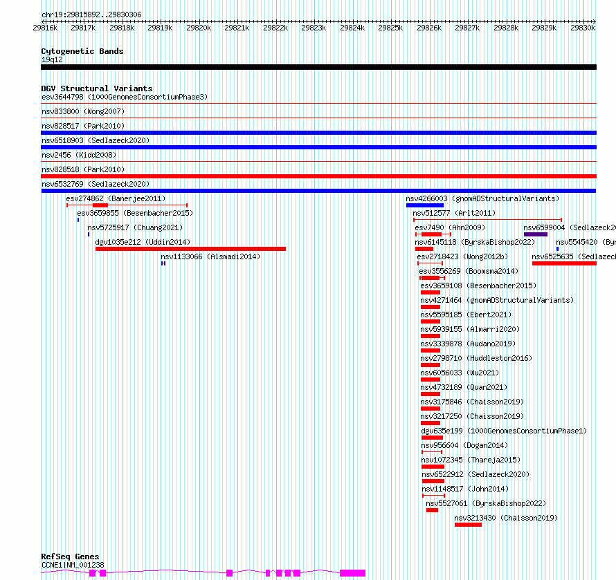Click the nsv2456 (Kidd2008) variant label
Viewport: 616px width, 580px height.
(79, 155)
